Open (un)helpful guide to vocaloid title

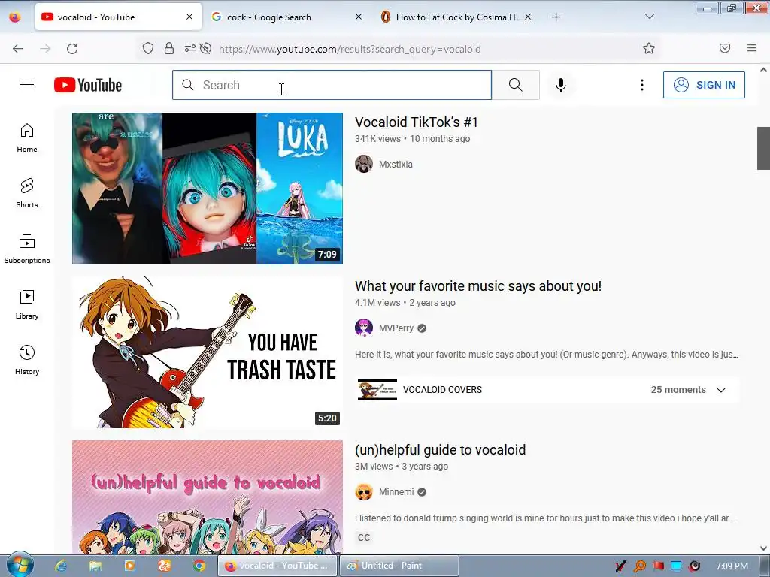coord(440,450)
